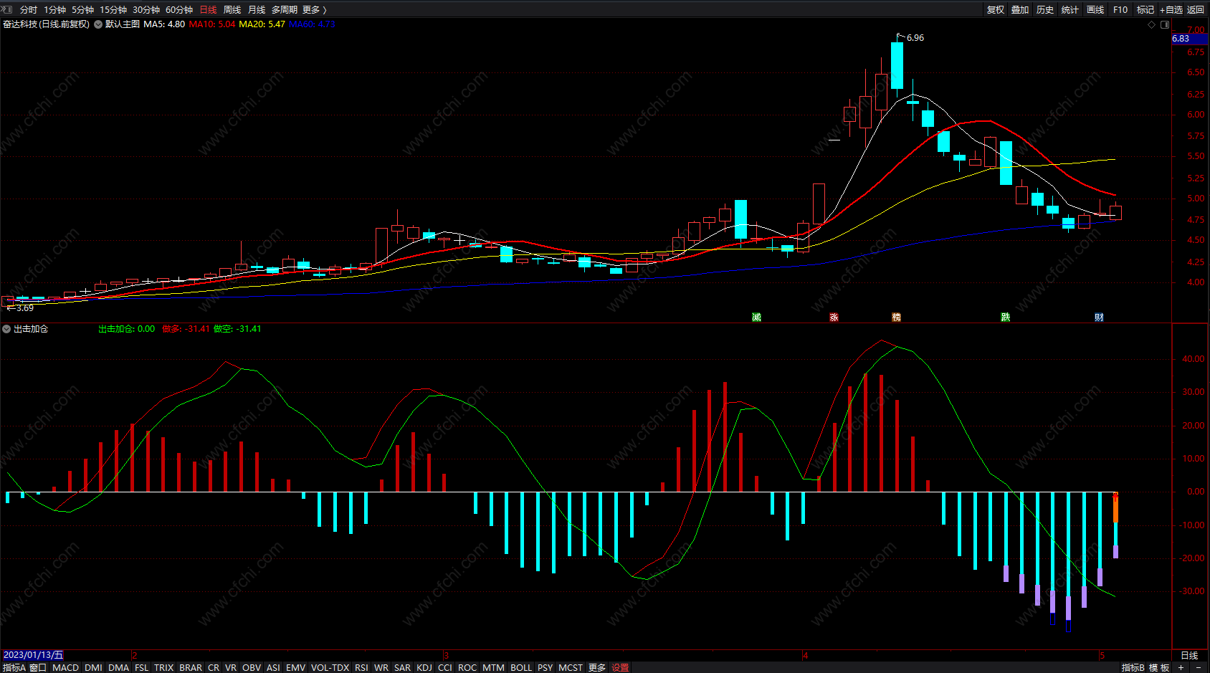The height and width of the screenshot is (673, 1210).
Task: Select the CCI indicator
Action: [x=445, y=667]
